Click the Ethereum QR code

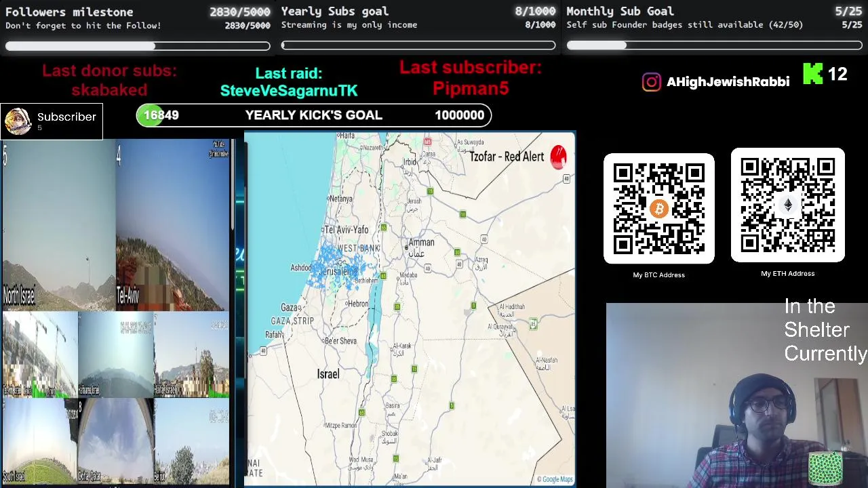(x=788, y=205)
